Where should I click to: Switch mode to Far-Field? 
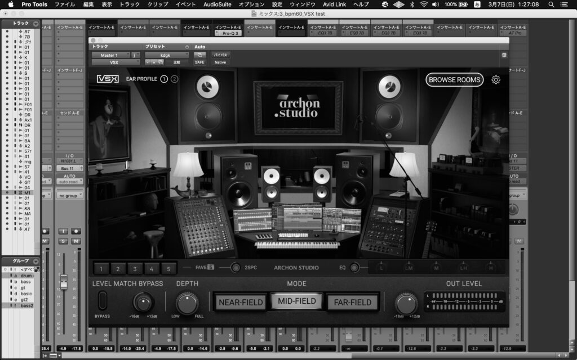(x=353, y=302)
